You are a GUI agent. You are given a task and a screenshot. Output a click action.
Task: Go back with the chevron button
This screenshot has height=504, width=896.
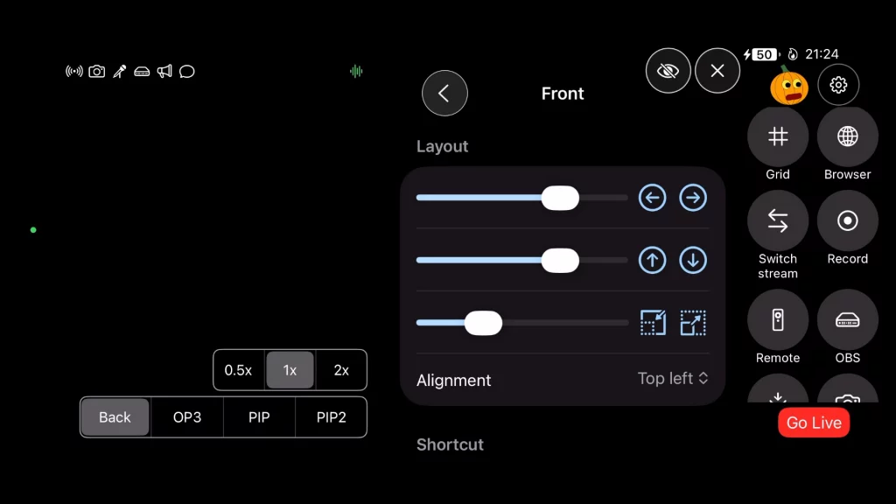(444, 94)
